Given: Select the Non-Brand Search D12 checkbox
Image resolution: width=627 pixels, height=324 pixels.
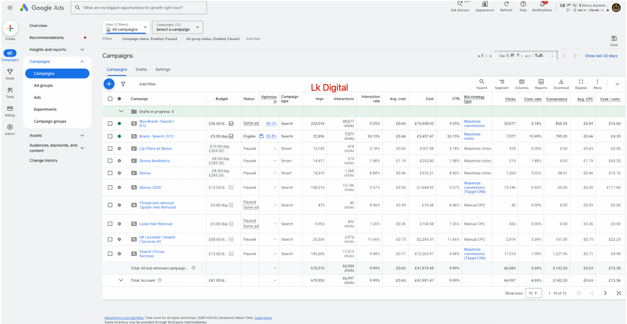Looking at the screenshot, I should pyautogui.click(x=110, y=124).
